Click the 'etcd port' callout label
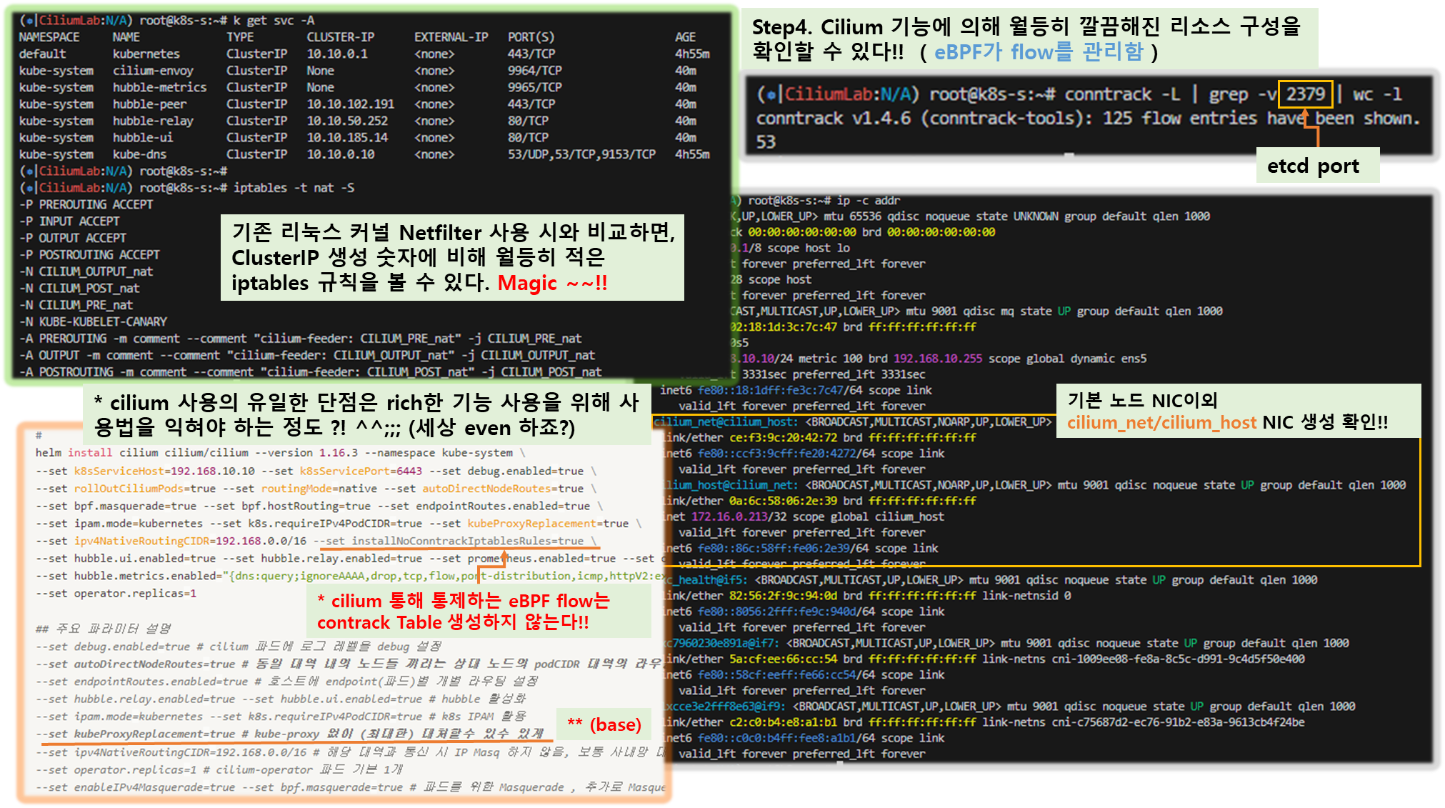The image size is (1445, 808). 1313,166
